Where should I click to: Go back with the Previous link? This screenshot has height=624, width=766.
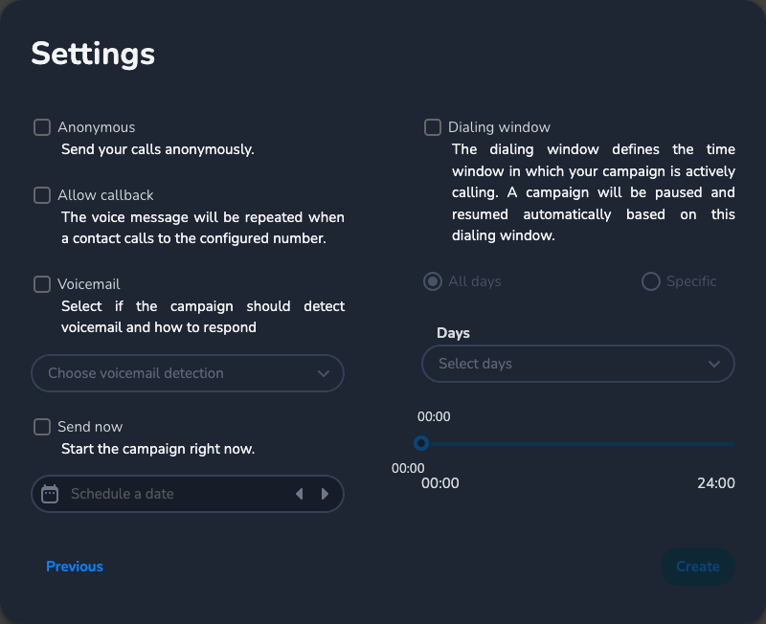pos(75,567)
